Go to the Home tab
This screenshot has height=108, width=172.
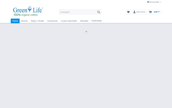click(x=15, y=21)
